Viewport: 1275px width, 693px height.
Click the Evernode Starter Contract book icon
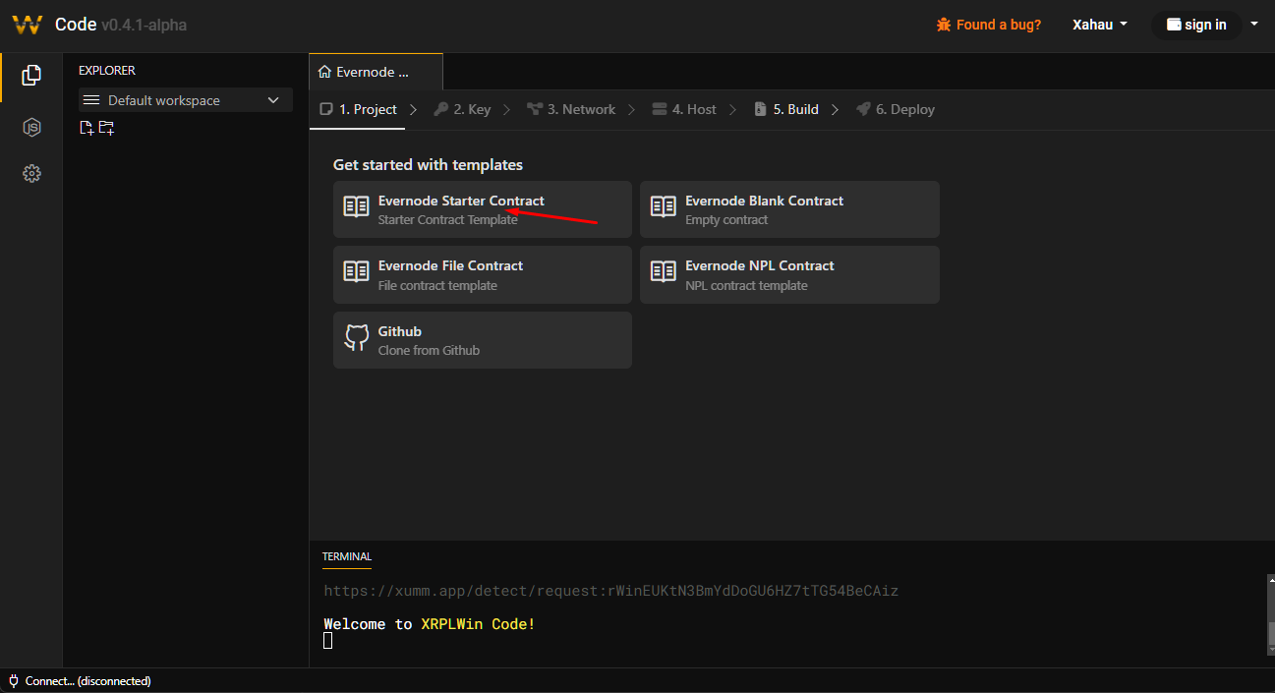coord(356,206)
